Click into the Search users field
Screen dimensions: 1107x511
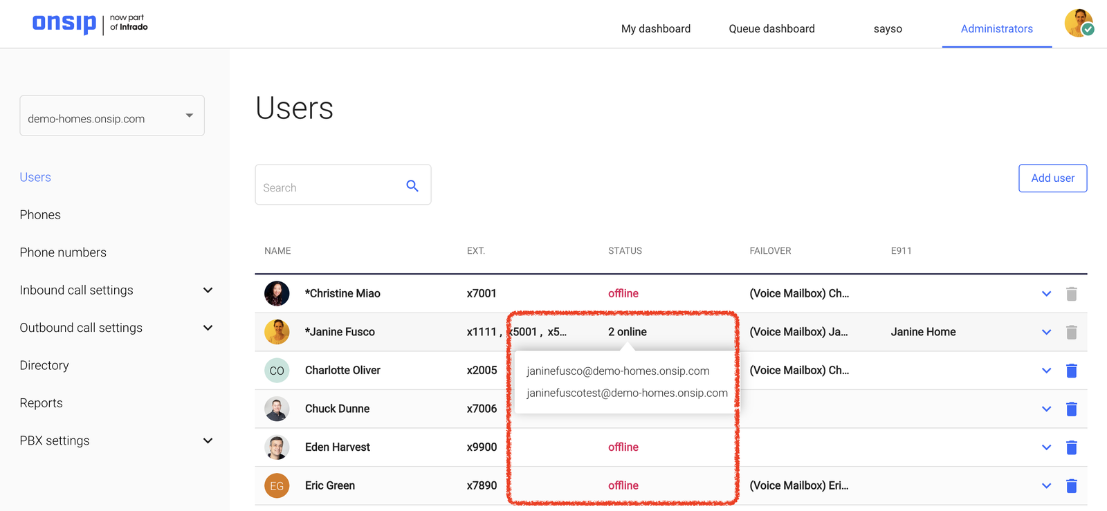point(329,187)
